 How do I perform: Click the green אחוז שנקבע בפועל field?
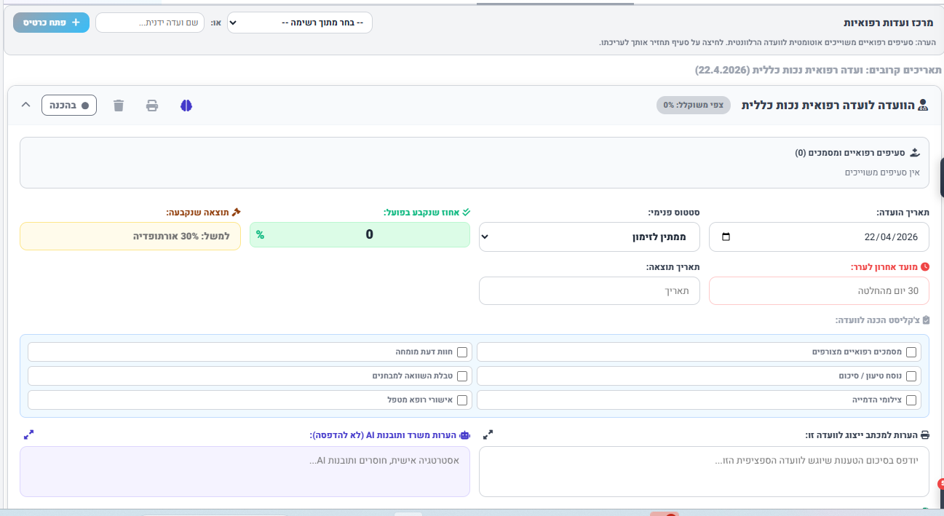coord(360,235)
